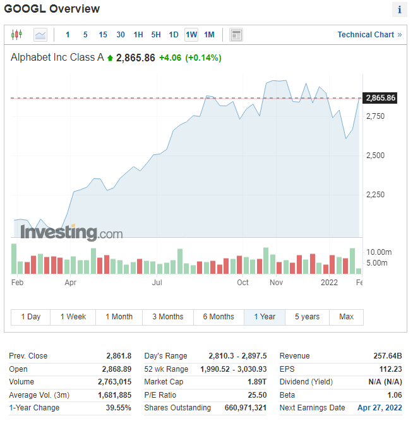Click the Dividend (Yield) value N/A
Viewport: 413px width, 423px height.
point(385,382)
